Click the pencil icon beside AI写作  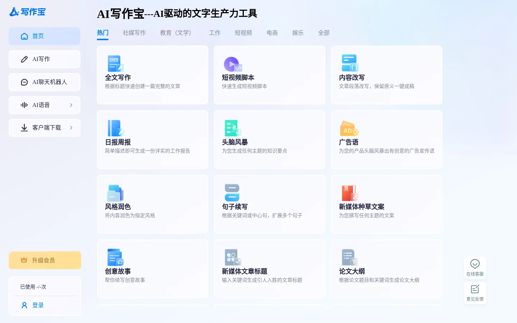click(24, 59)
